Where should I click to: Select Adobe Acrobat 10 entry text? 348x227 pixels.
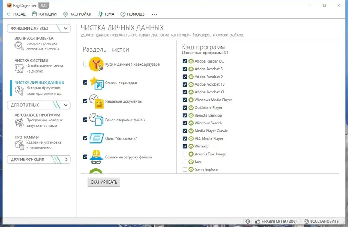pos(210,84)
